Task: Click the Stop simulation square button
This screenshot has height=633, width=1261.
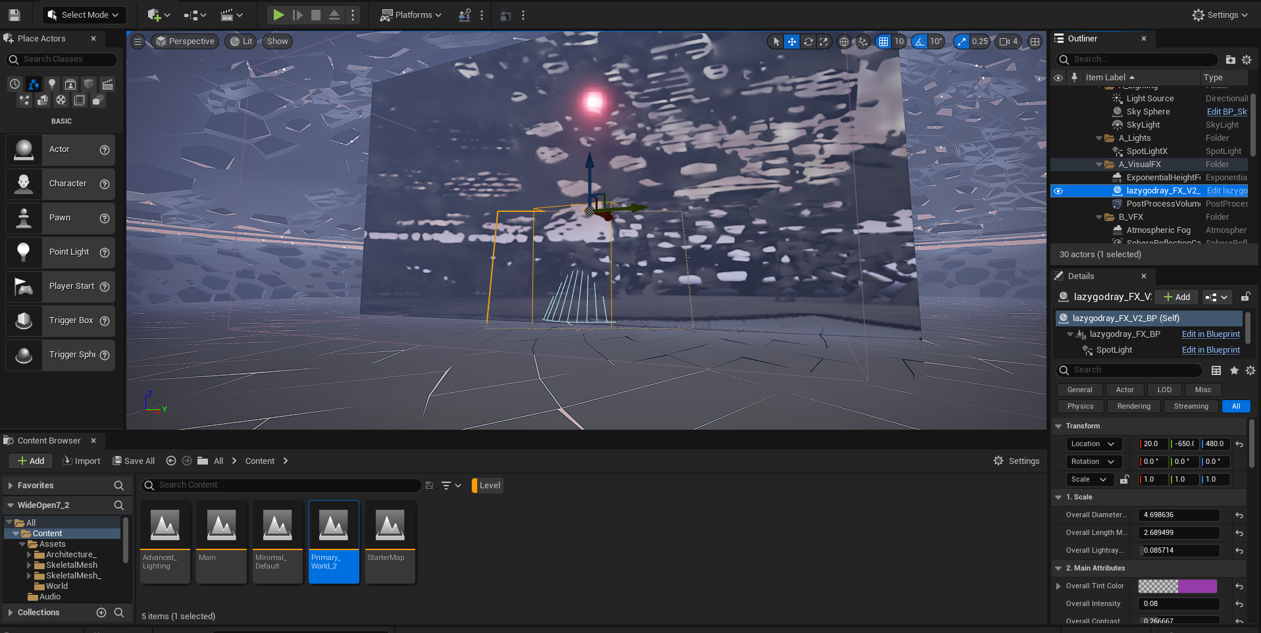Action: click(x=316, y=14)
